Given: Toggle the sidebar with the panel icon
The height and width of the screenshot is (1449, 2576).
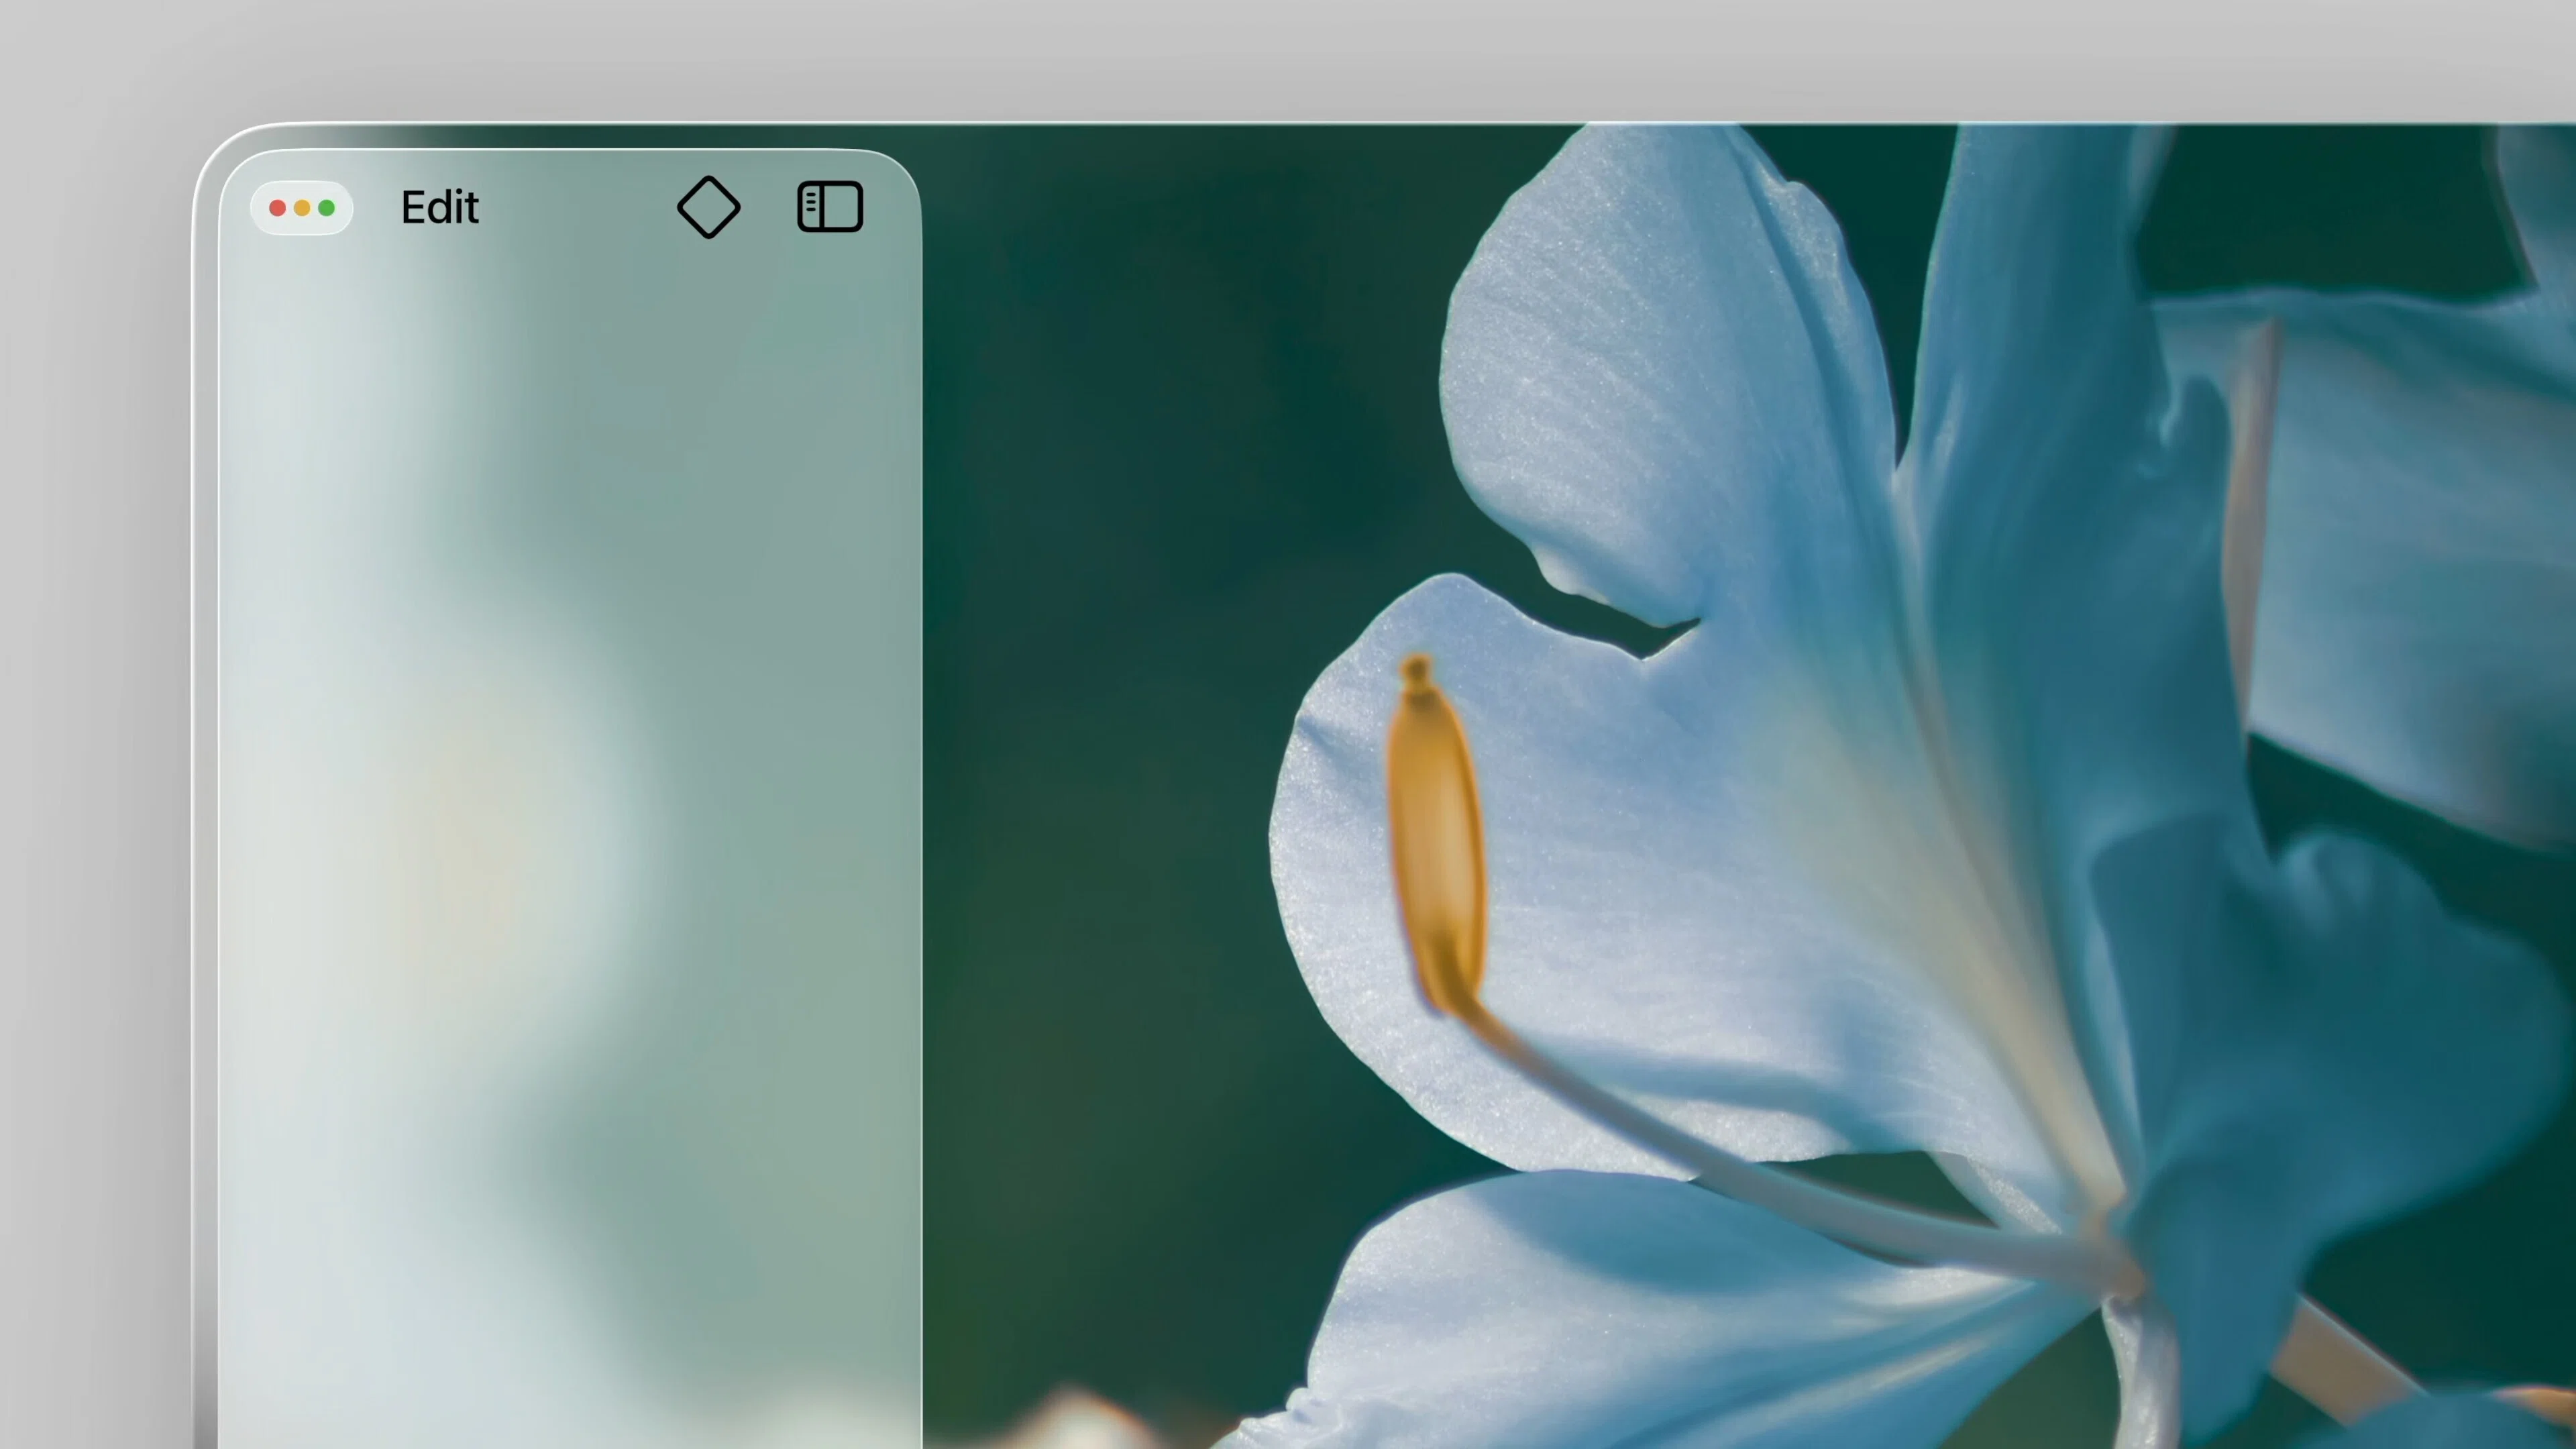Looking at the screenshot, I should [x=830, y=207].
